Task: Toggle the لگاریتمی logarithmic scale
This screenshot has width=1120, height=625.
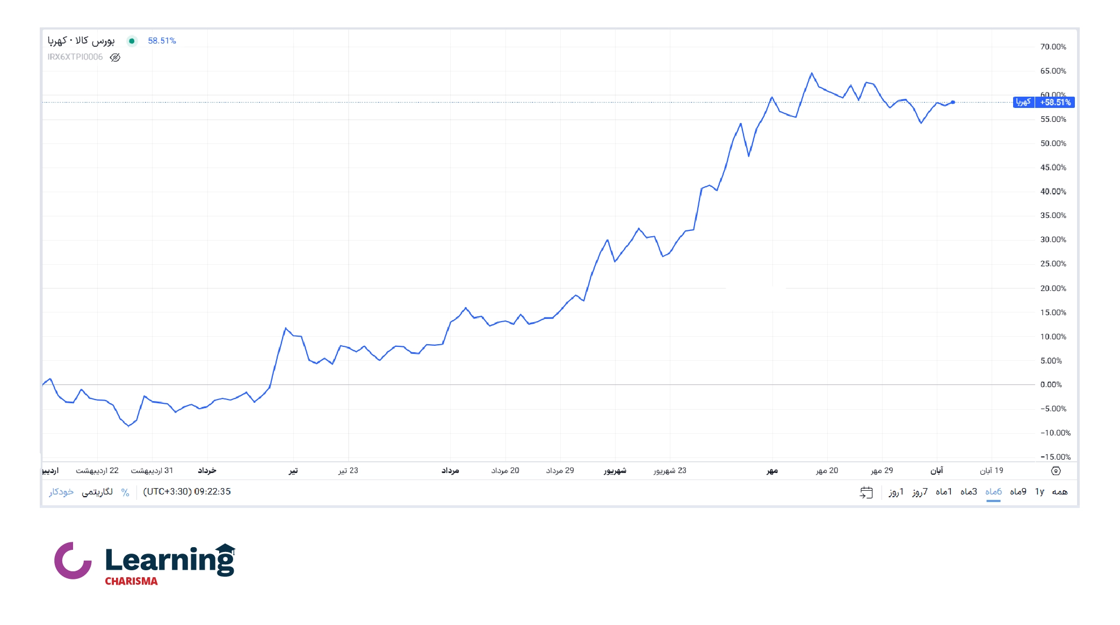Action: pyautogui.click(x=97, y=492)
